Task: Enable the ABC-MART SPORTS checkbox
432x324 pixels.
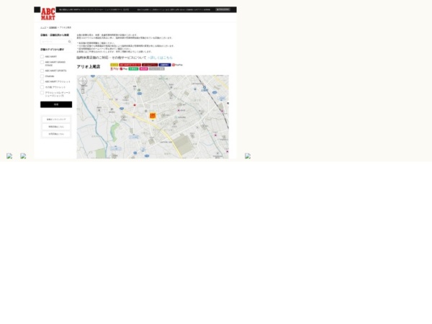Action: [42, 71]
